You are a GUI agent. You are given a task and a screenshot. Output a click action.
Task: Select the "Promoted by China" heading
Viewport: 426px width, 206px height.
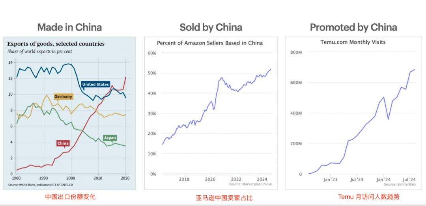pos(353,27)
